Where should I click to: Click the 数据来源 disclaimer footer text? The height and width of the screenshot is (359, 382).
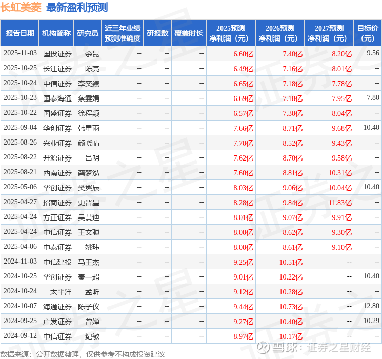coord(83,354)
